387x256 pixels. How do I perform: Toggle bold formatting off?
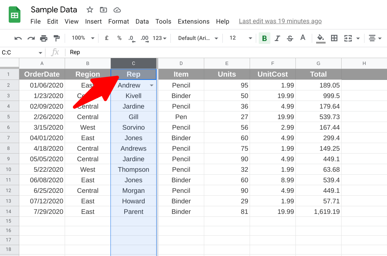click(x=264, y=38)
